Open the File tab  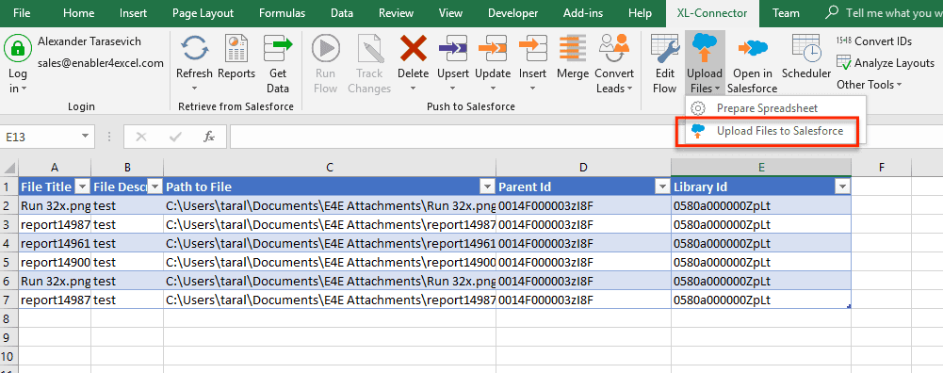coord(23,12)
